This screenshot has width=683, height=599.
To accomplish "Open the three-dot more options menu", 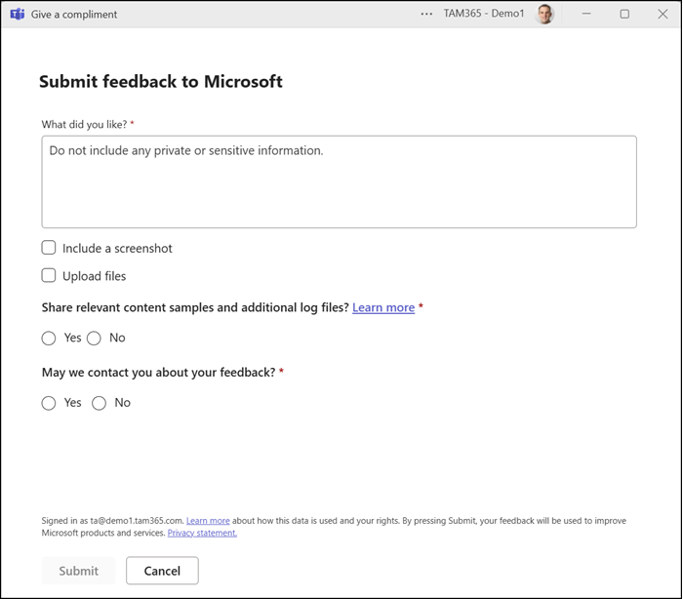I will (x=426, y=14).
